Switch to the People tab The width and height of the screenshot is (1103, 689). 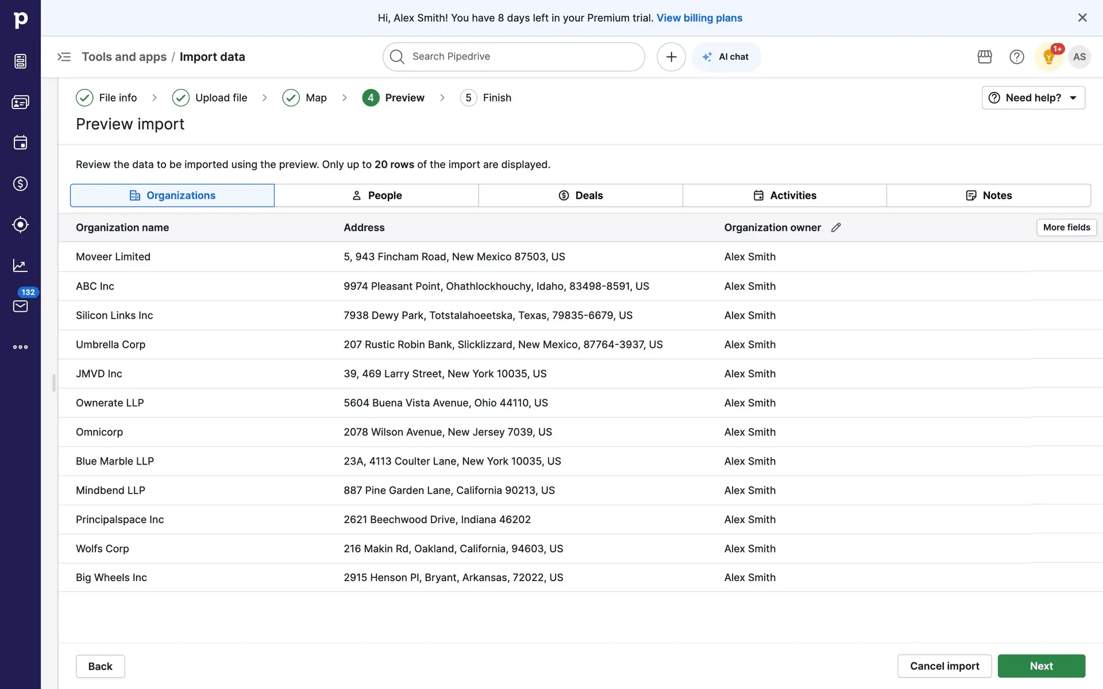(376, 195)
